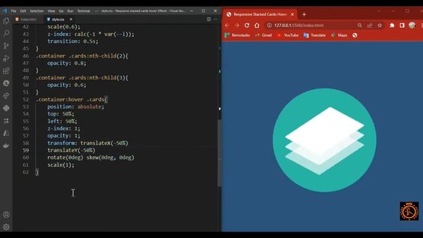The height and width of the screenshot is (238, 423).
Task: Open editor More Actions menu
Action: (x=215, y=19)
